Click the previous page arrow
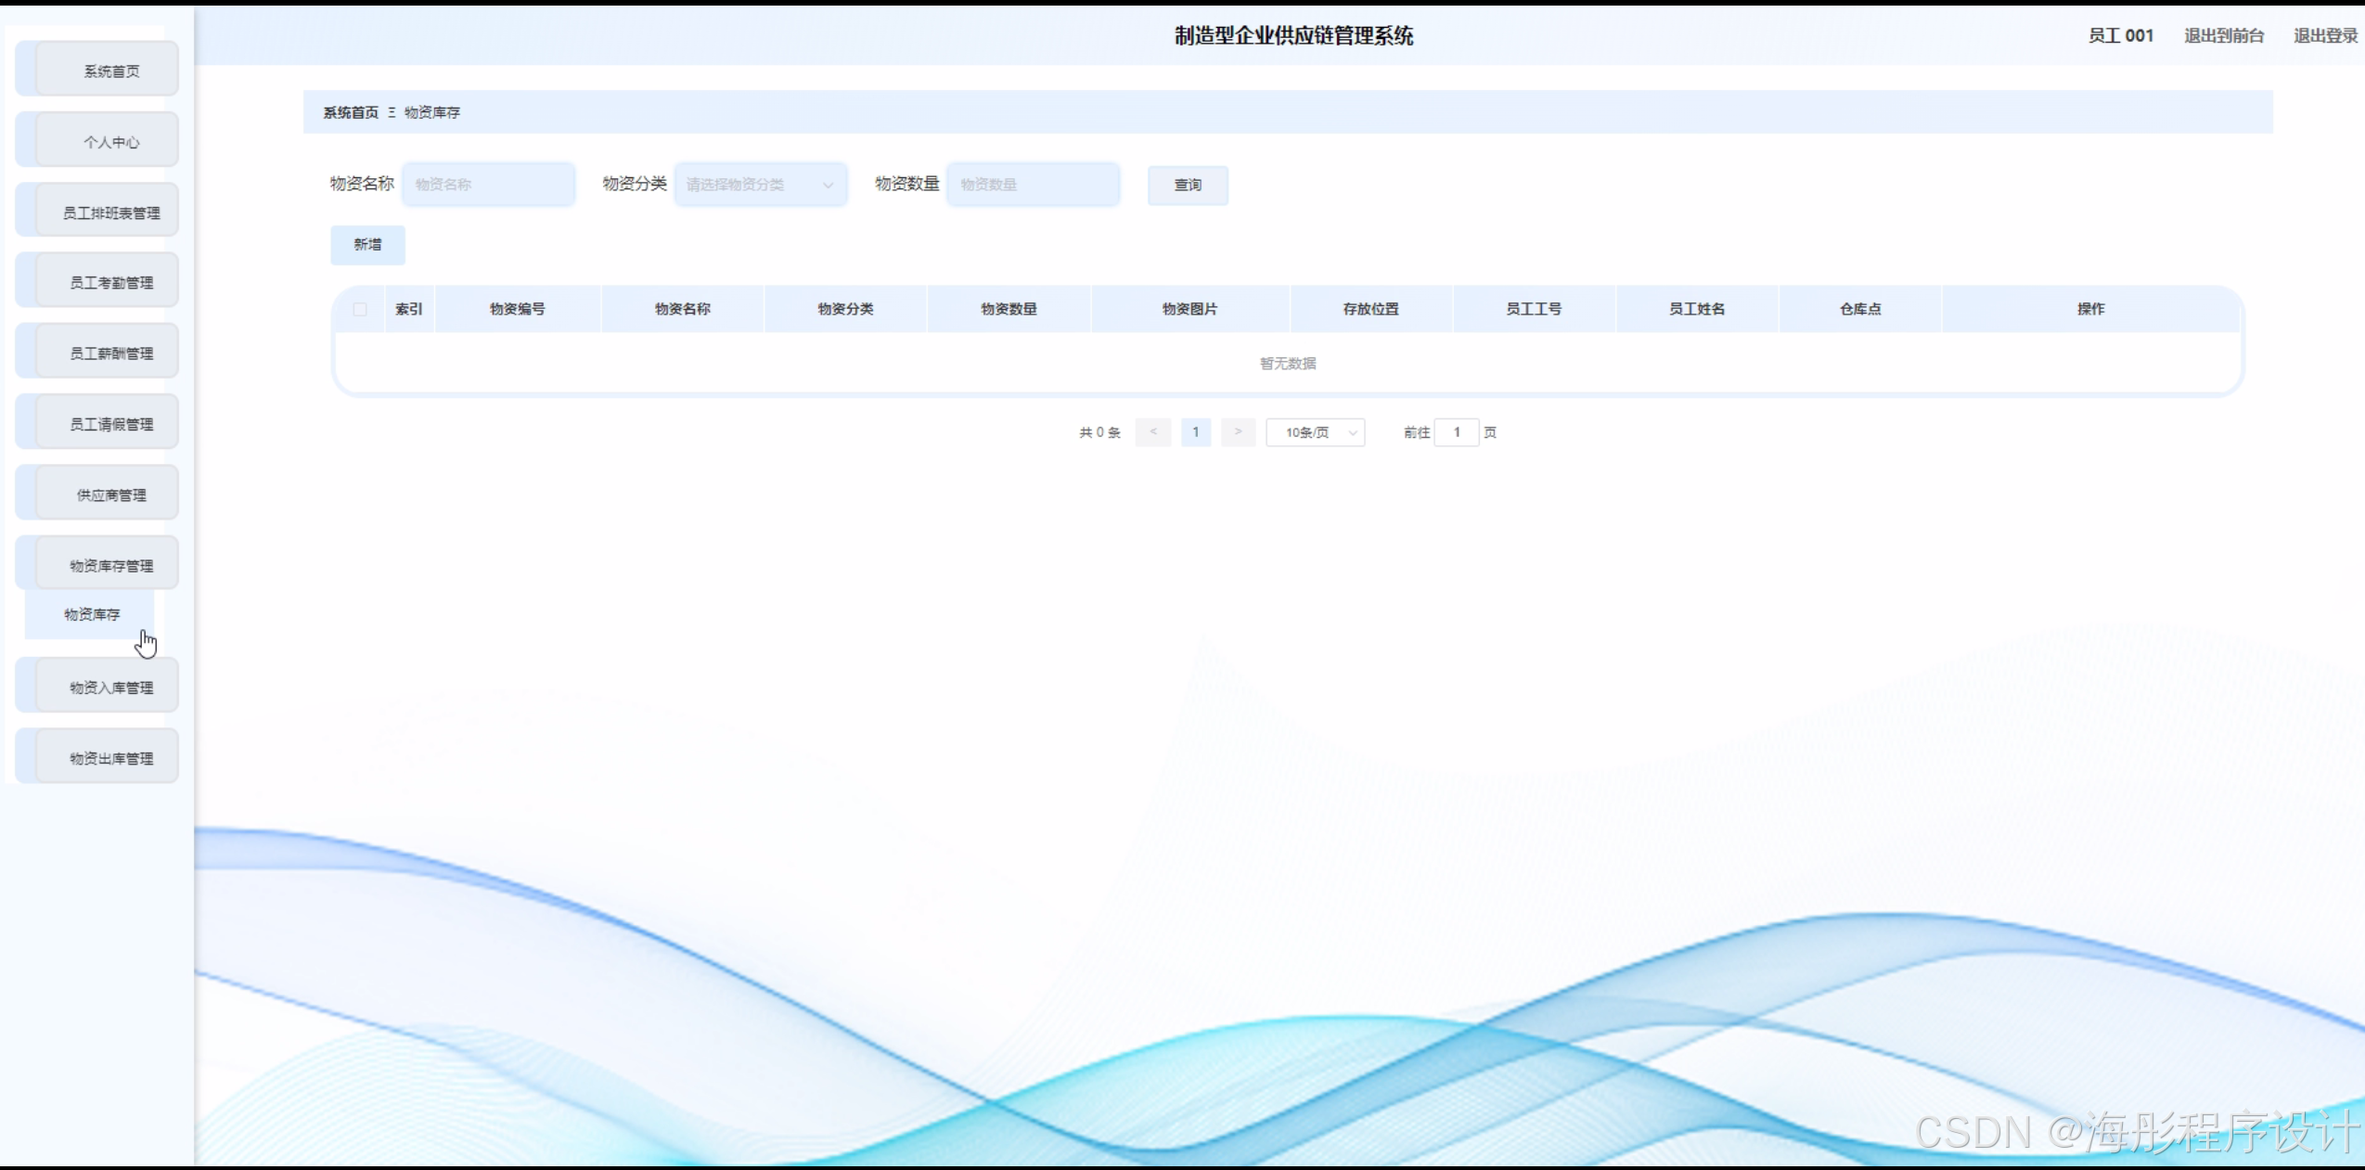This screenshot has width=2365, height=1170. (1152, 432)
